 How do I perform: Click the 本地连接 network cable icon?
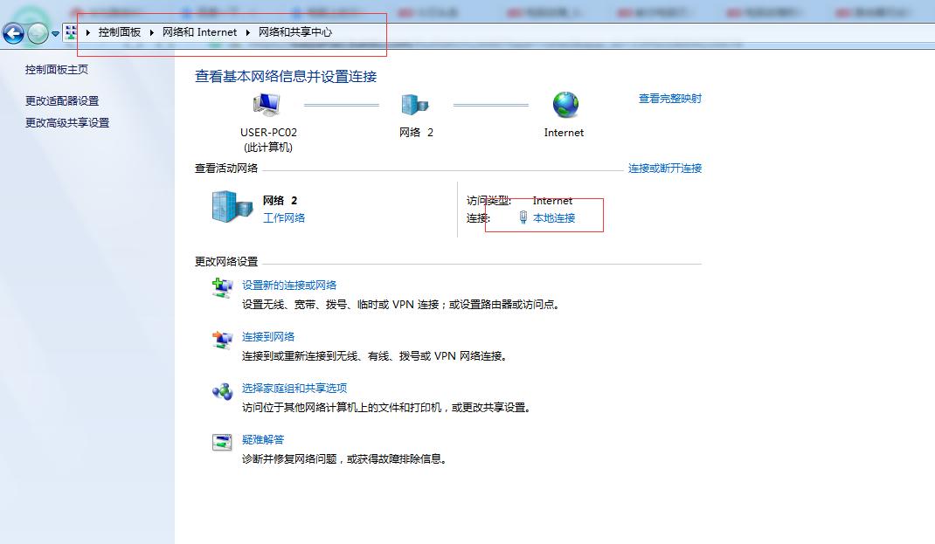(524, 217)
